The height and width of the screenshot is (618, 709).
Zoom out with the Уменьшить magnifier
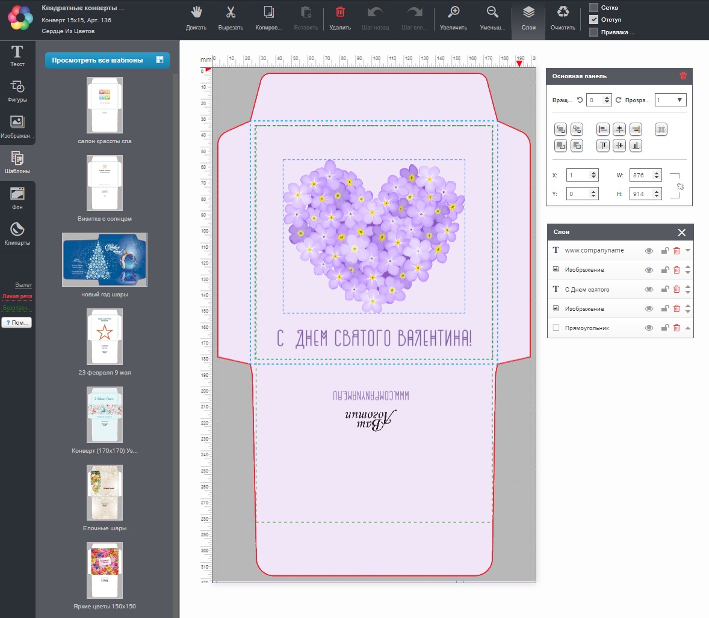[x=492, y=18]
